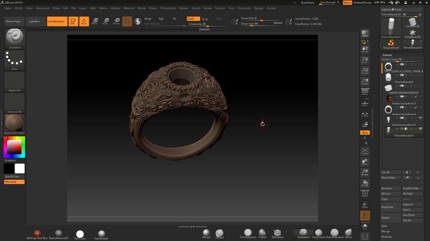Click the symmetry head icon in toolbar

click(x=138, y=21)
